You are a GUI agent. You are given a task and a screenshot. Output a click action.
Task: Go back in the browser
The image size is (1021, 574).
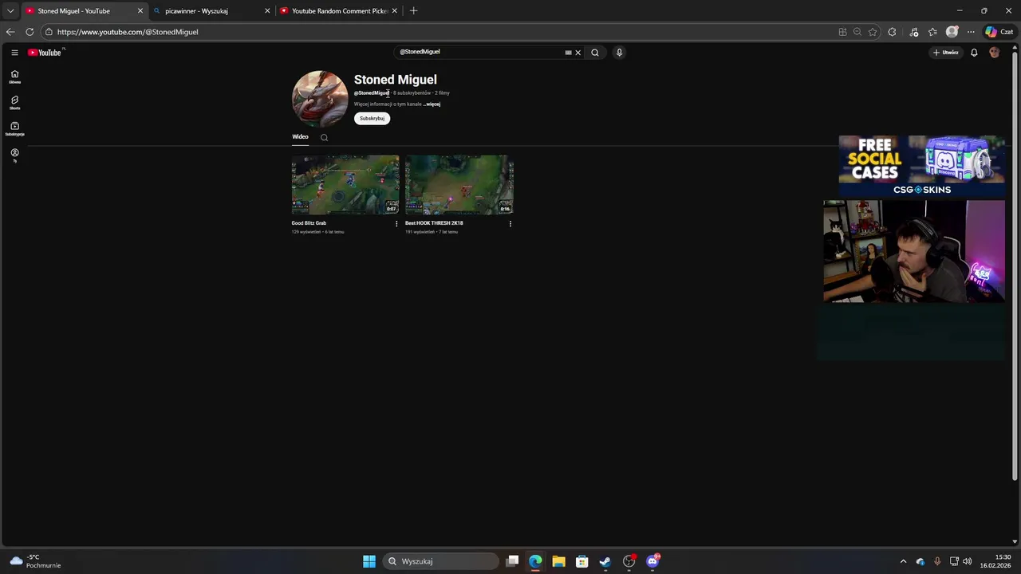(10, 32)
